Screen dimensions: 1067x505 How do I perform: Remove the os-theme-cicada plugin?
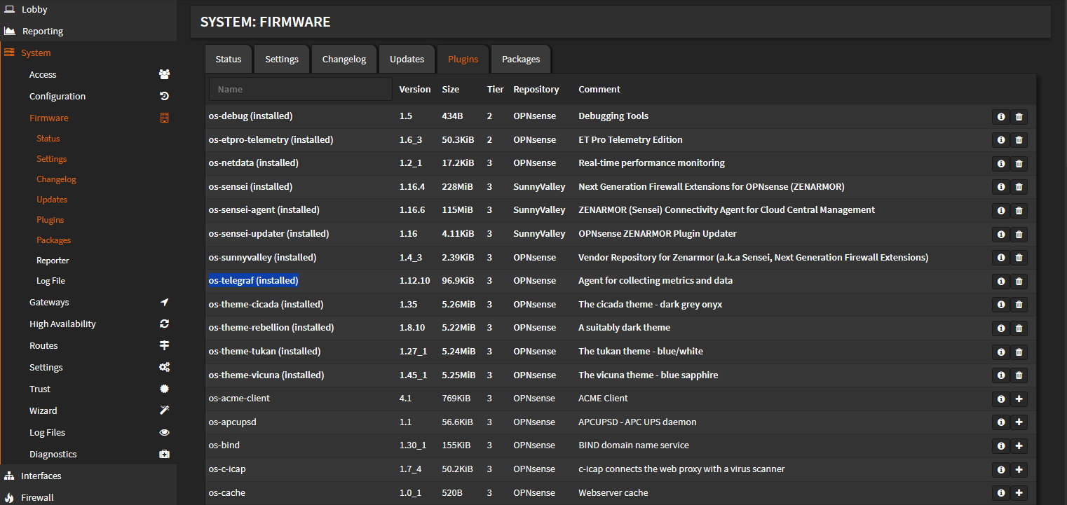[x=1019, y=305]
